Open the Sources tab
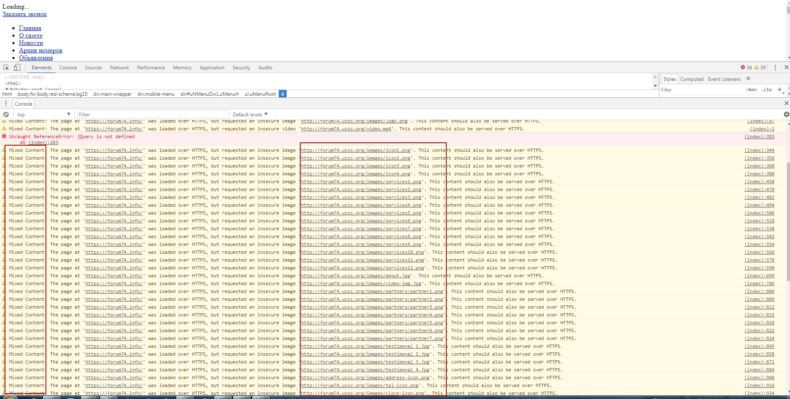The height and width of the screenshot is (399, 790). pos(93,68)
